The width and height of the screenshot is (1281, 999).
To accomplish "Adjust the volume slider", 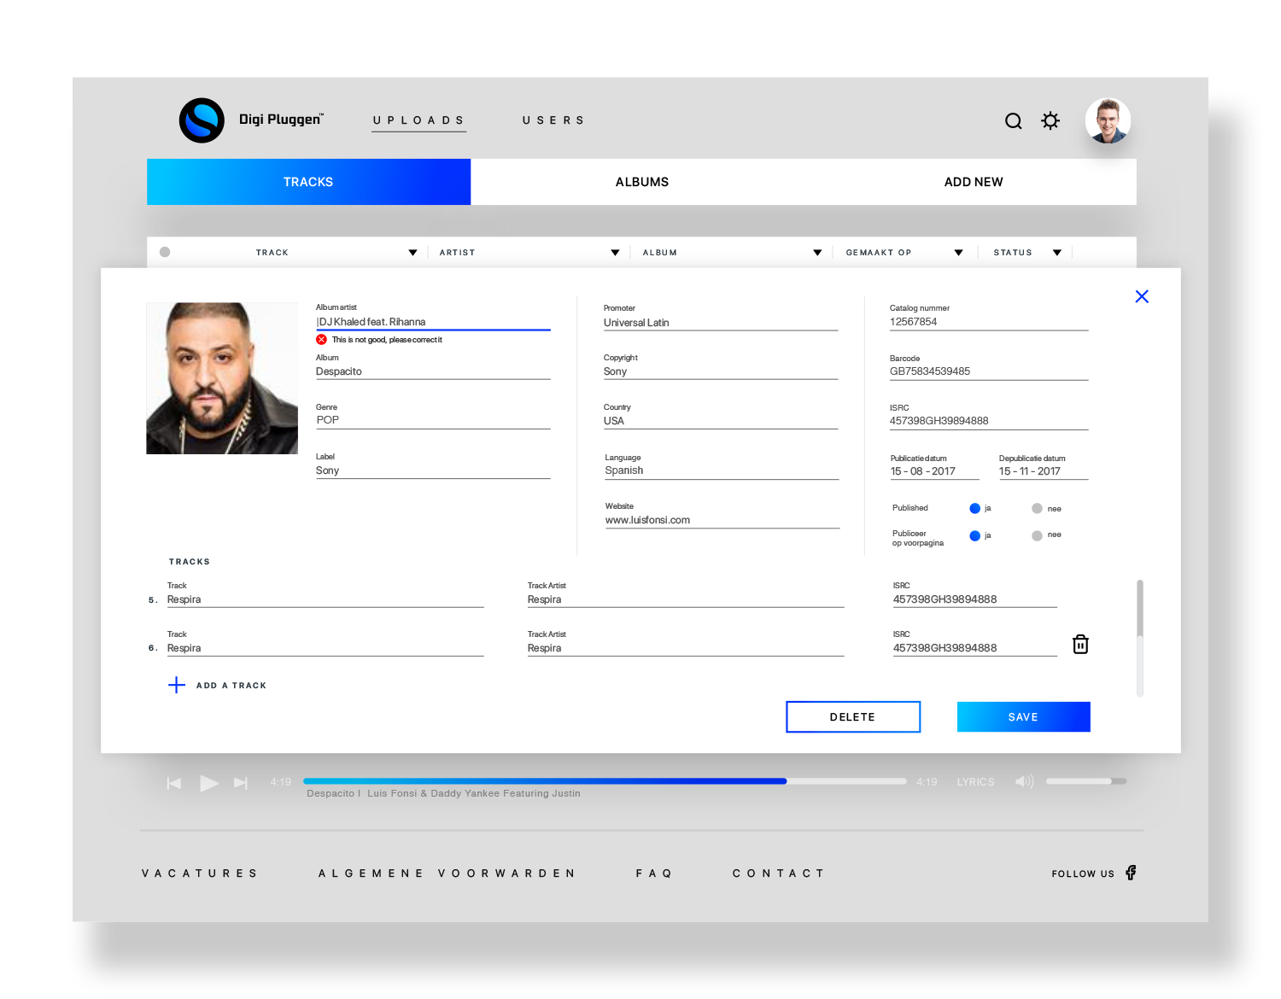I will (x=1085, y=781).
